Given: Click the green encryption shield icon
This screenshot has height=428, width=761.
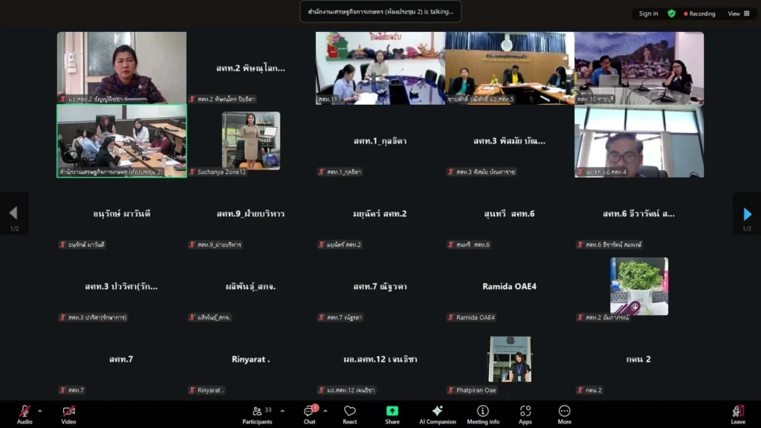Looking at the screenshot, I should pyautogui.click(x=672, y=13).
